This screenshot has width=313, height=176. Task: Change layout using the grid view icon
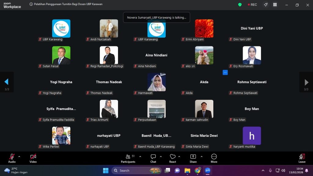coord(275,5)
